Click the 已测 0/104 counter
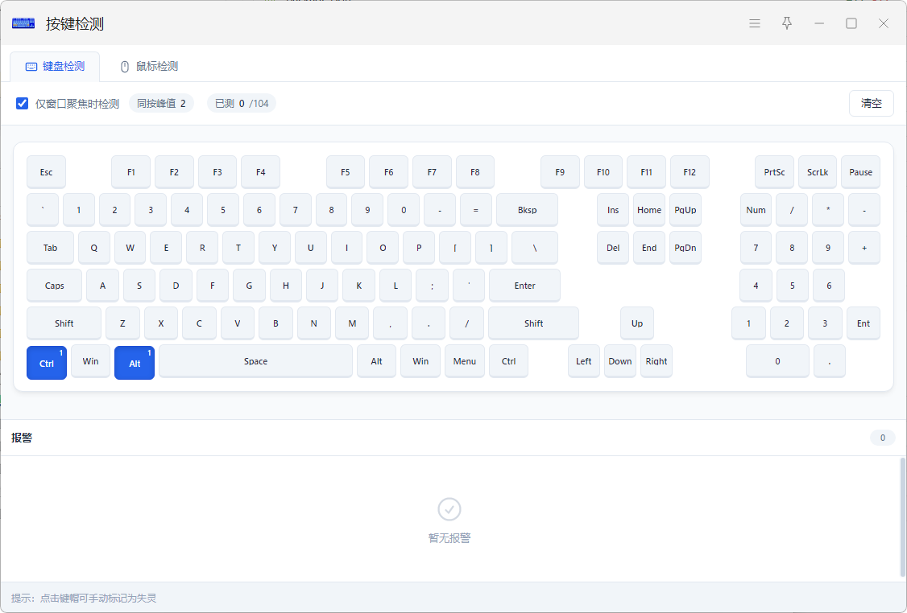907x613 pixels. click(x=241, y=104)
